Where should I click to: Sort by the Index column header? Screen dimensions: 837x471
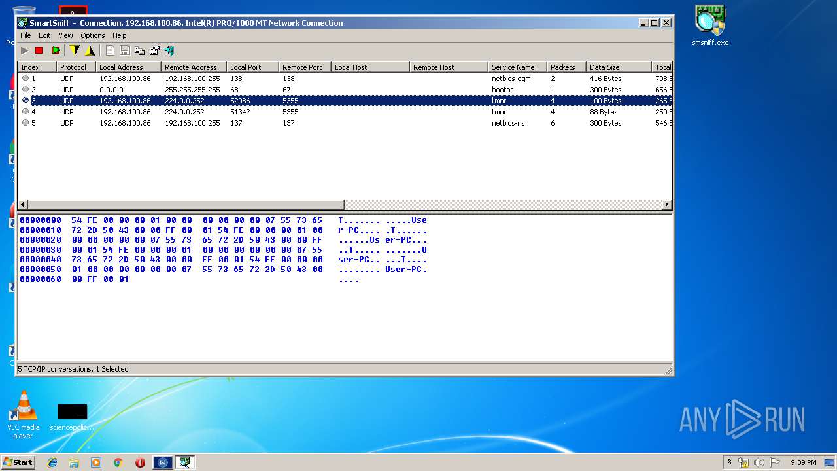[37, 67]
